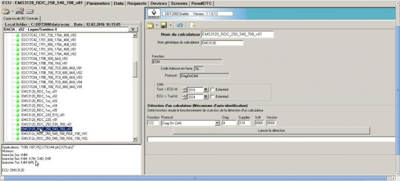Click green diamond icon beside EMS3120_RDC_1xx_v01
The image size is (400, 181).
pos(17,91)
